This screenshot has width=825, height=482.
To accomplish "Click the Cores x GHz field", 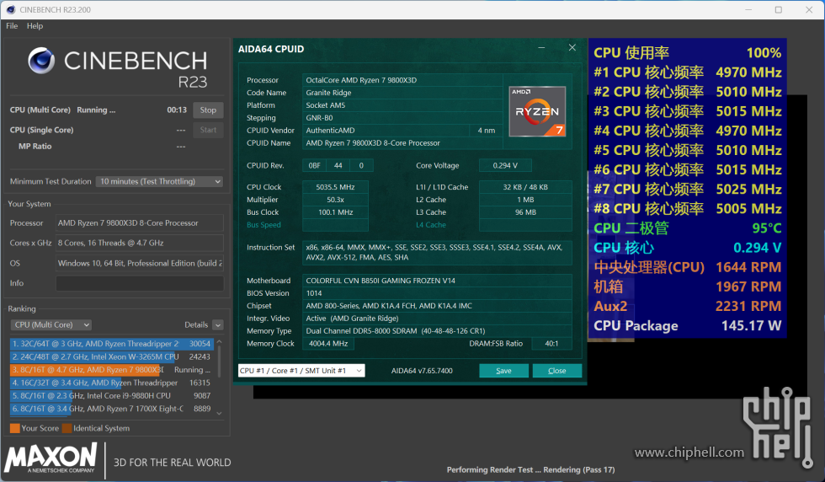I will 140,244.
